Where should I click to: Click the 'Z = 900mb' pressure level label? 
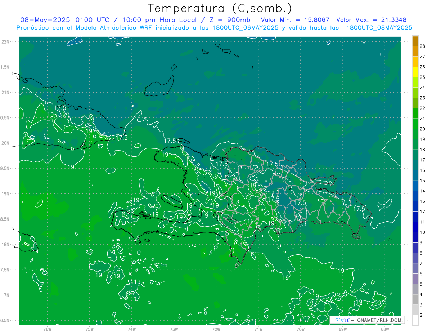pyautogui.click(x=230, y=20)
